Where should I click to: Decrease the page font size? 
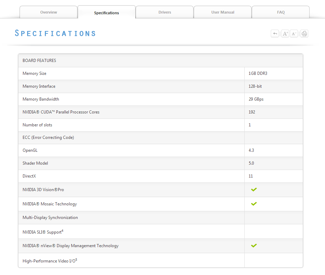[x=294, y=34]
